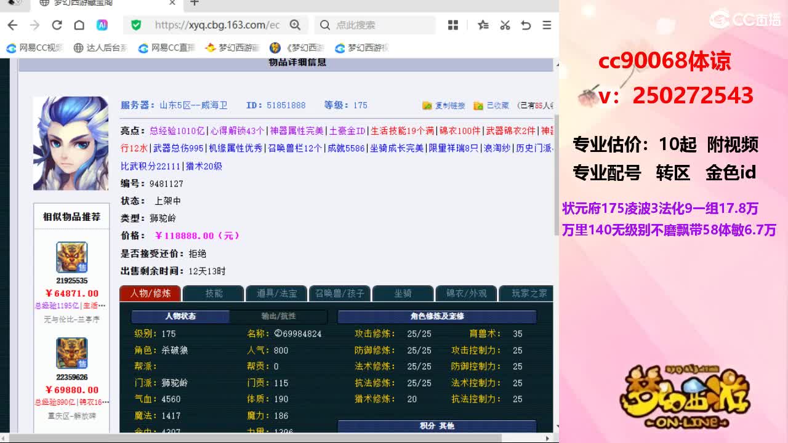This screenshot has height=443, width=788.
Task: Click the character avatar portrait
Action: 71,143
